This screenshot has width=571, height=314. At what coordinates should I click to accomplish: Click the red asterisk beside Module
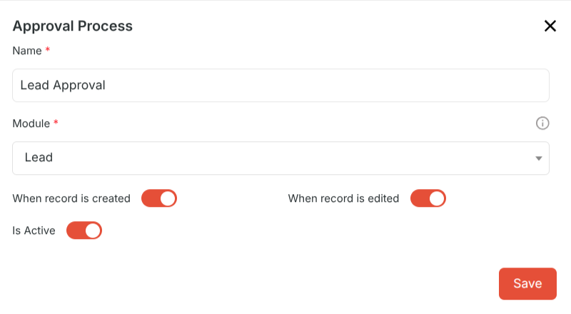pyautogui.click(x=56, y=122)
